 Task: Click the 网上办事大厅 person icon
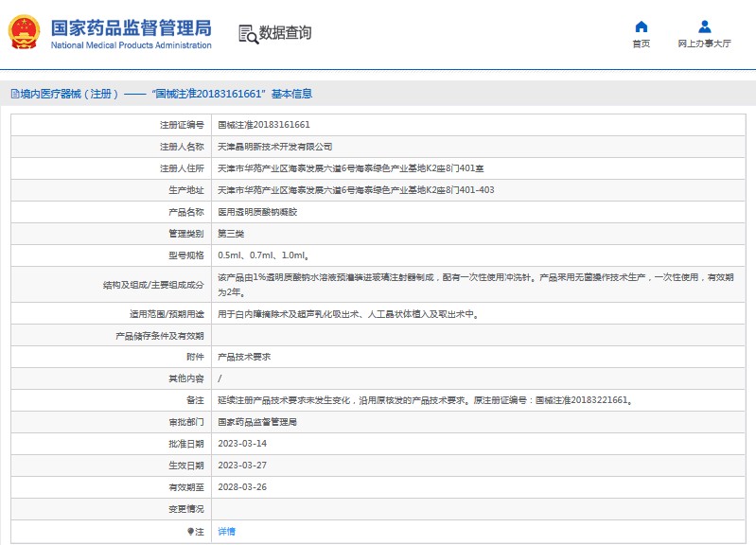click(704, 26)
